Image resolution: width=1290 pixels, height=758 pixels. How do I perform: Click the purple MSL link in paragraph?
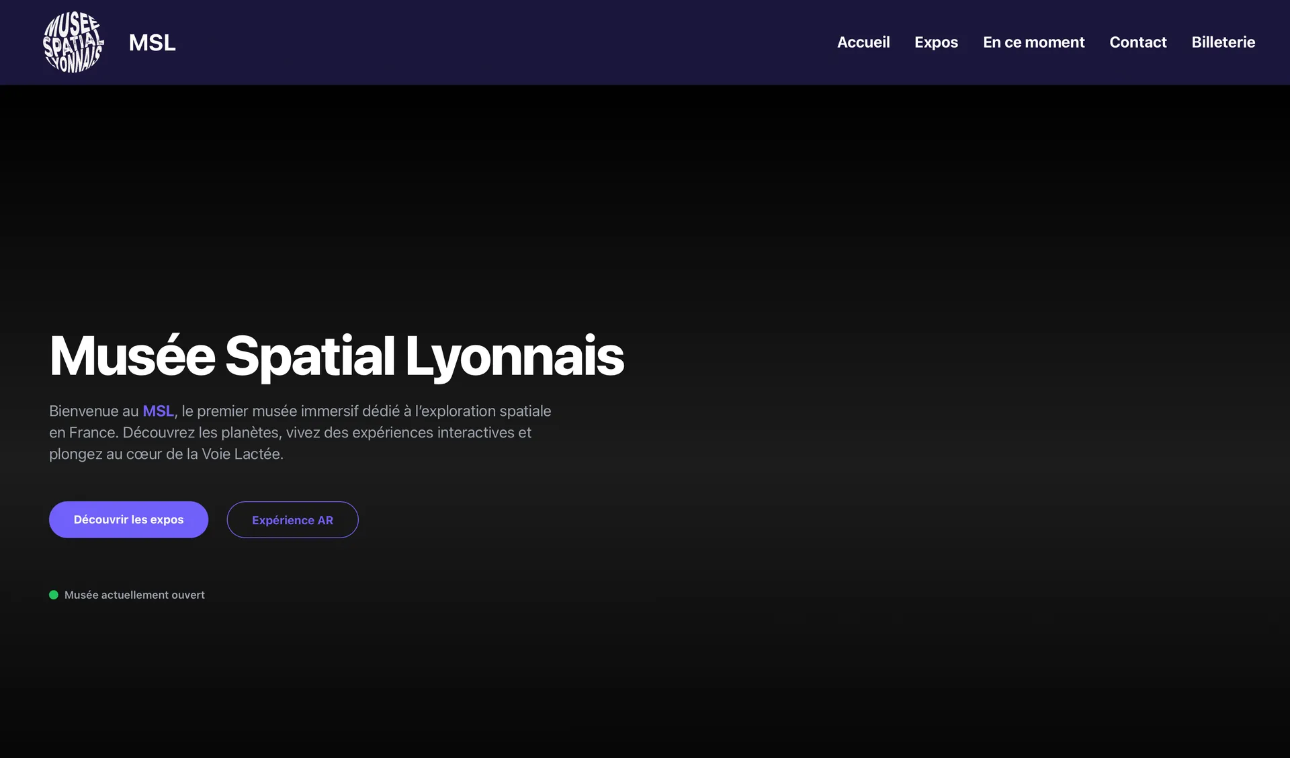point(158,411)
